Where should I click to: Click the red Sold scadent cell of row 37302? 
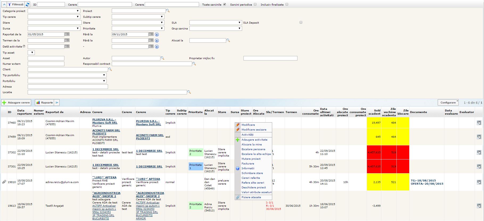(x=374, y=152)
